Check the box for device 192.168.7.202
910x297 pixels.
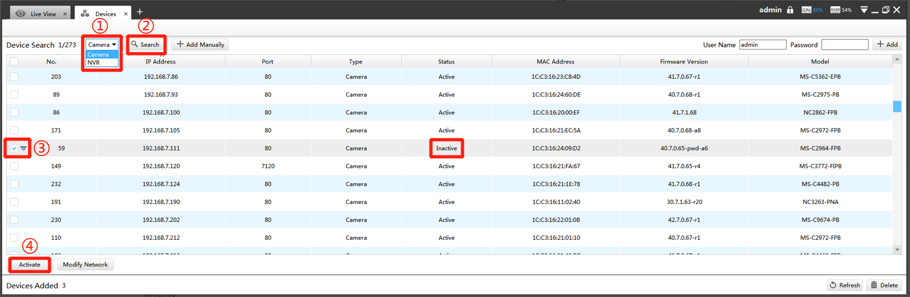click(x=14, y=220)
